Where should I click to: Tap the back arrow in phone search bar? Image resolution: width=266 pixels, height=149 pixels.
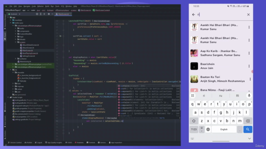tap(194, 14)
